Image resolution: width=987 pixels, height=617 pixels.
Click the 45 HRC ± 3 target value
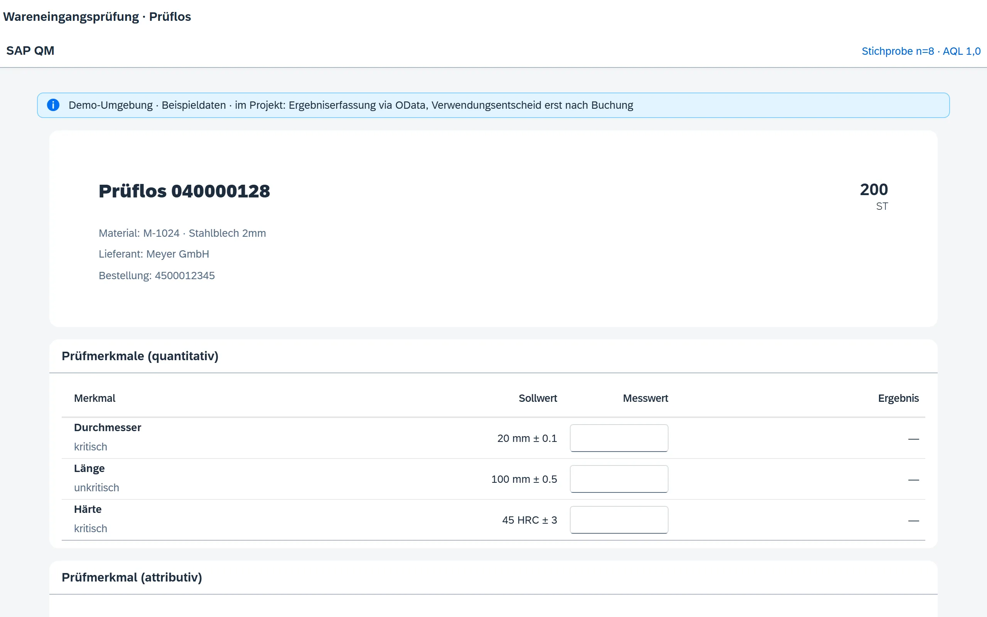(529, 520)
